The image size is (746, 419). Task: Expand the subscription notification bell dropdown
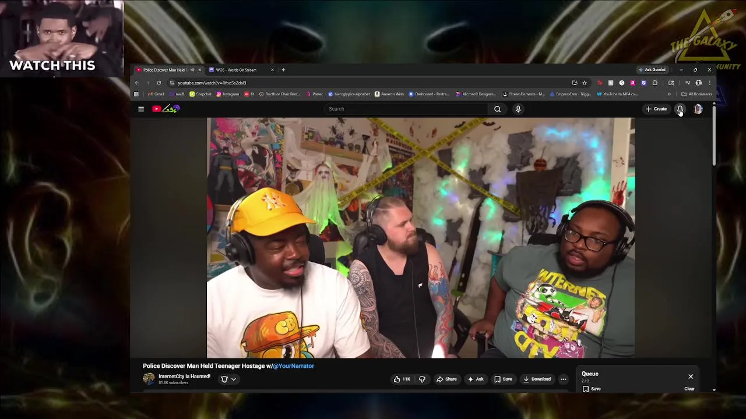tap(228, 379)
